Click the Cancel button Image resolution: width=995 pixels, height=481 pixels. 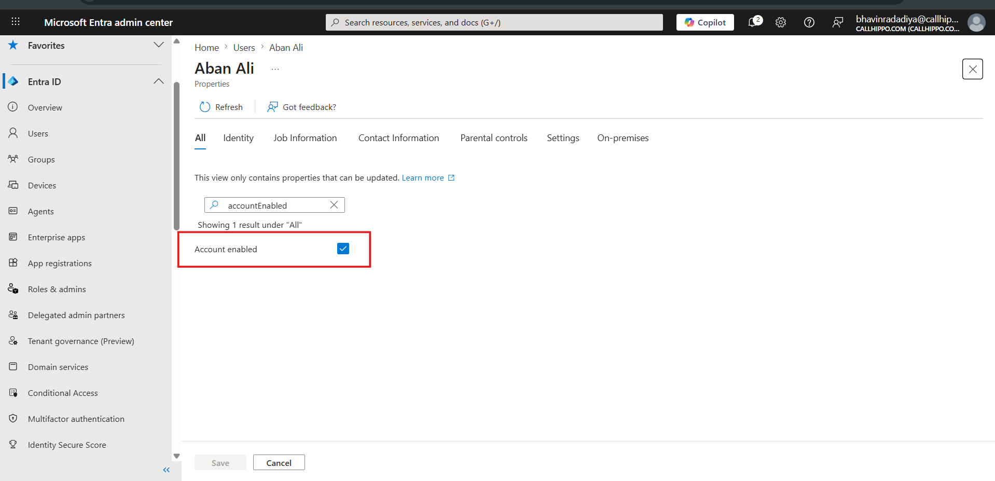(x=279, y=462)
